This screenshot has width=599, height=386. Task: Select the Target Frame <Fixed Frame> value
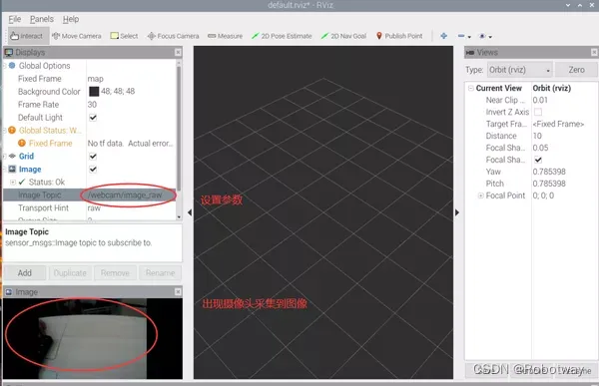point(558,124)
